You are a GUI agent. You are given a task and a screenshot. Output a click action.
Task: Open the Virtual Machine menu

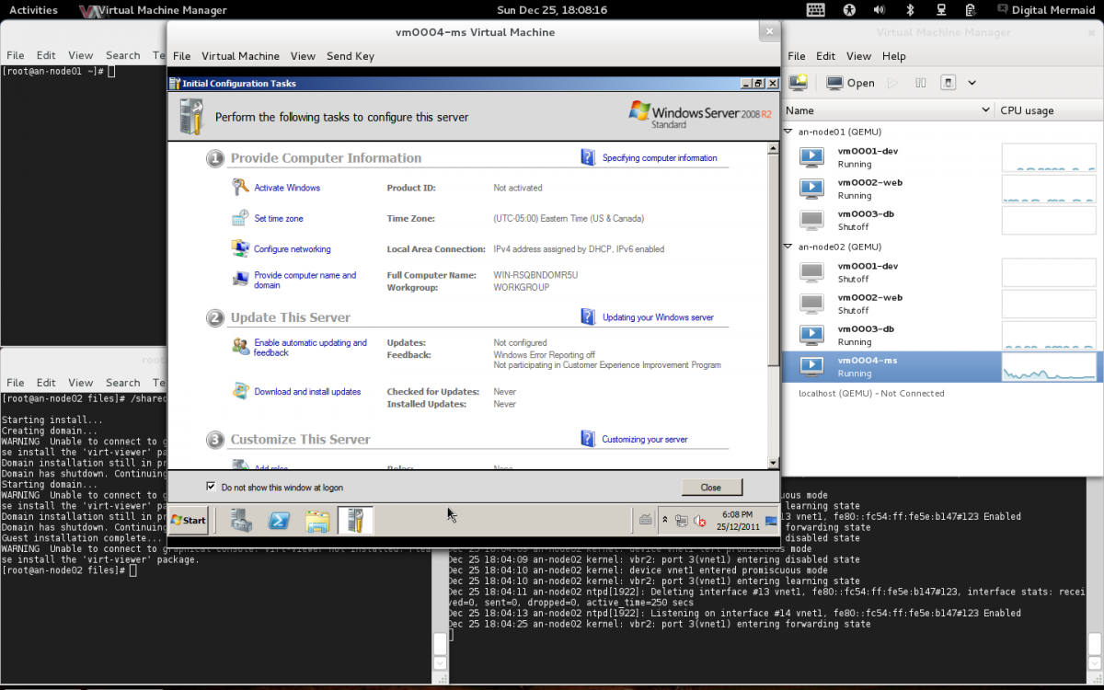(240, 56)
